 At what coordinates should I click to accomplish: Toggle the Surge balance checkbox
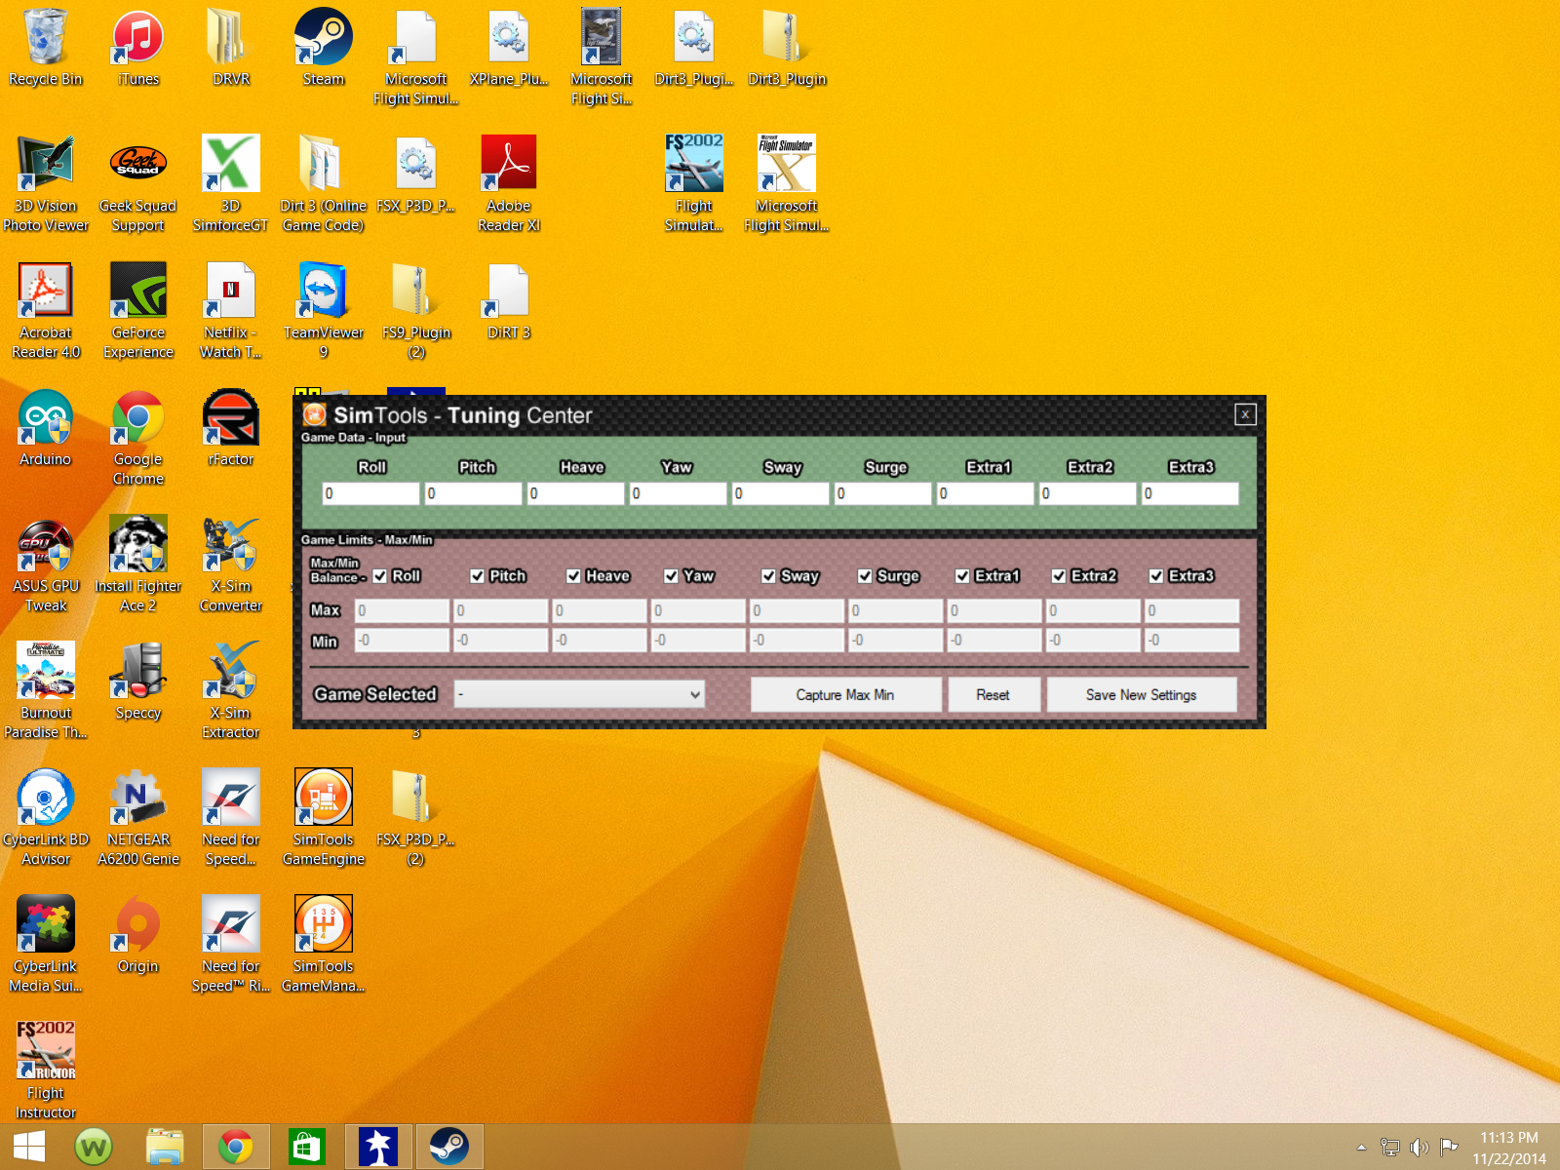[865, 576]
